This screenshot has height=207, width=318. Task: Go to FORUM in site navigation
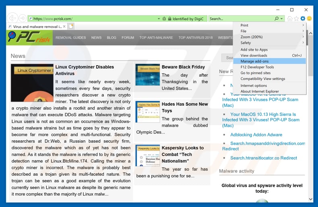[128, 38]
